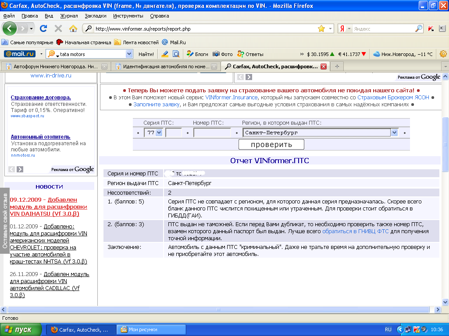This screenshot has width=449, height=336.
Task: Click the @mail.ru toolbar logo
Action: pos(20,54)
